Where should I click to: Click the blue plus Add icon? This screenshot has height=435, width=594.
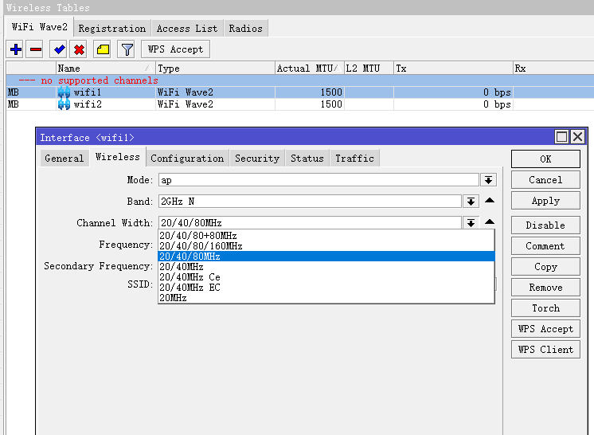pyautogui.click(x=16, y=49)
